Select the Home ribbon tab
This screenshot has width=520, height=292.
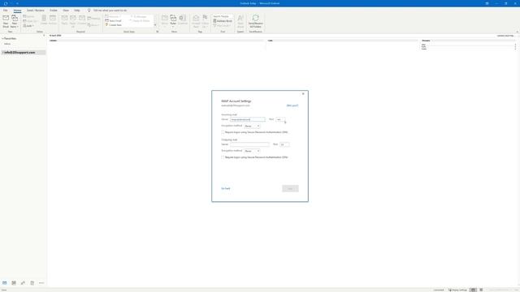pos(17,11)
